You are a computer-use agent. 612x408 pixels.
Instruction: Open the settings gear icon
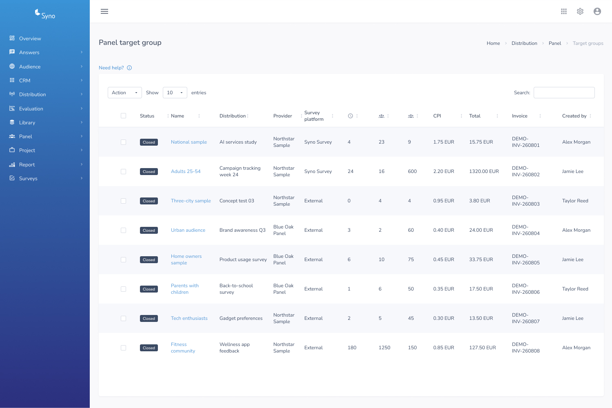point(580,11)
